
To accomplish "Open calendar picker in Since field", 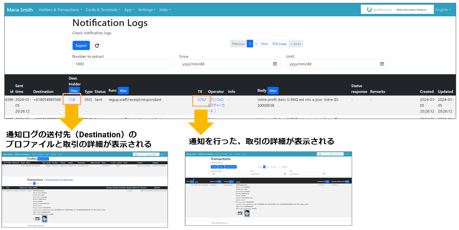I will click(275, 64).
